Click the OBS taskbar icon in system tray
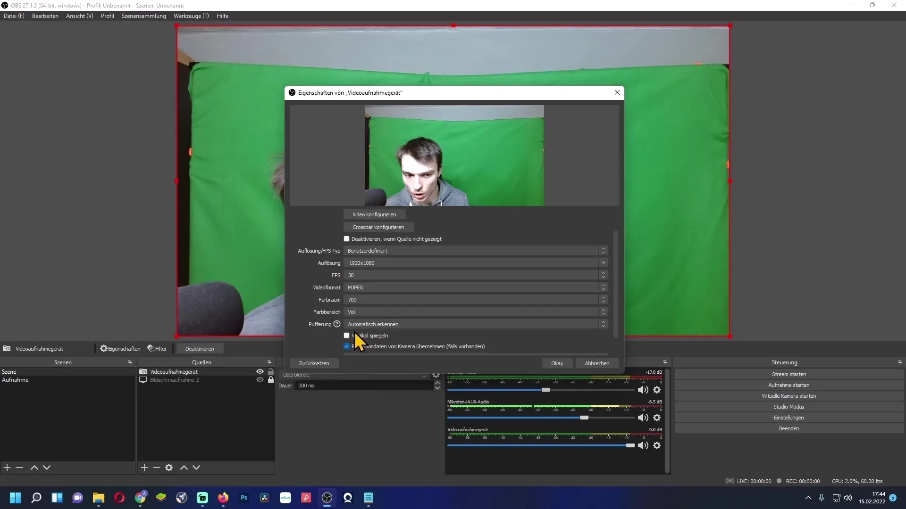Screen dimensions: 906x509 327,497
